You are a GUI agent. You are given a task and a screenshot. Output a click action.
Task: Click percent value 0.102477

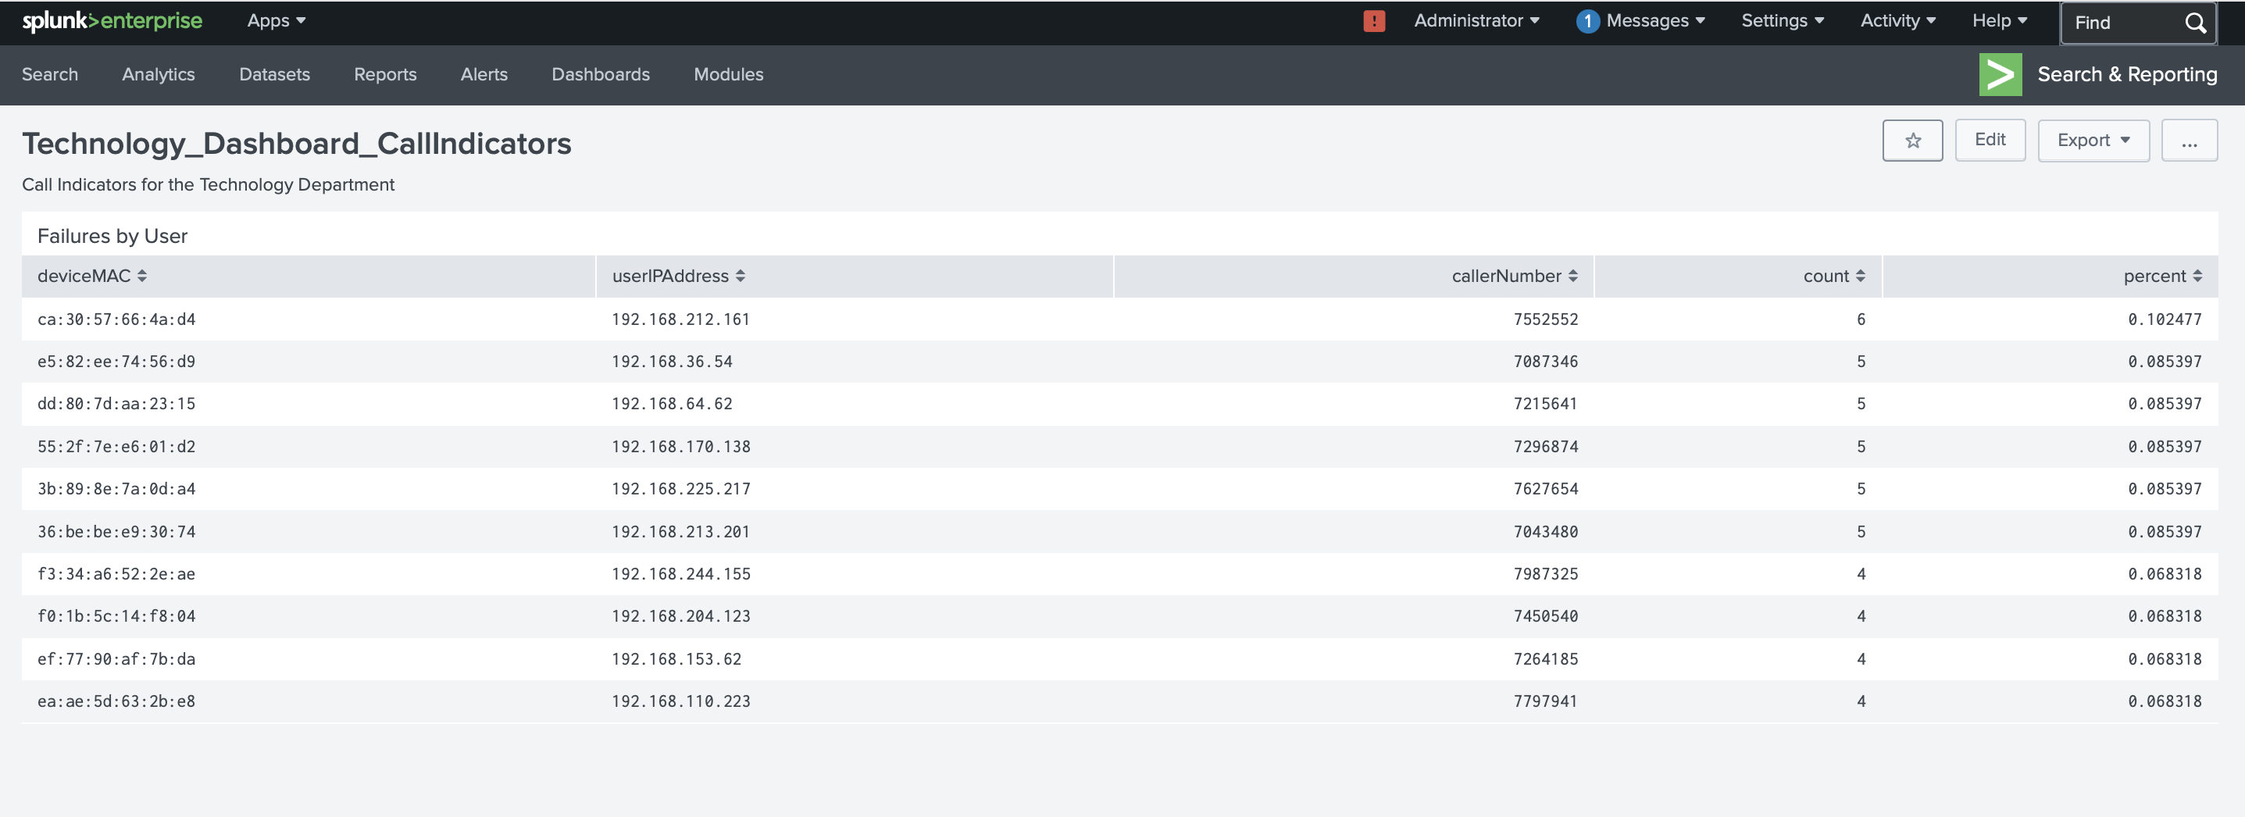[x=2165, y=319]
